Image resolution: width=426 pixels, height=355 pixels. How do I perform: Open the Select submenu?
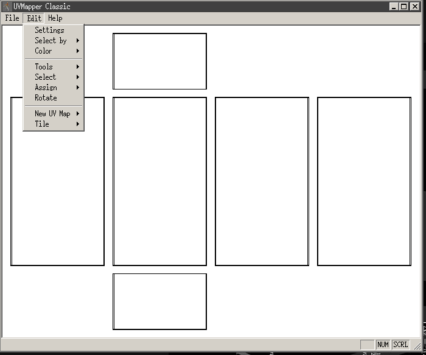(x=54, y=77)
